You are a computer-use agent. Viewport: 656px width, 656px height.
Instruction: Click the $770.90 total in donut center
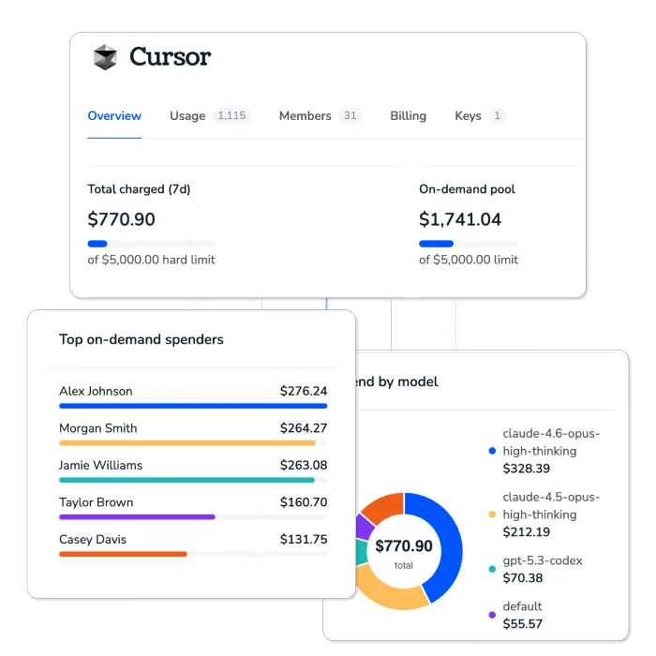[404, 546]
